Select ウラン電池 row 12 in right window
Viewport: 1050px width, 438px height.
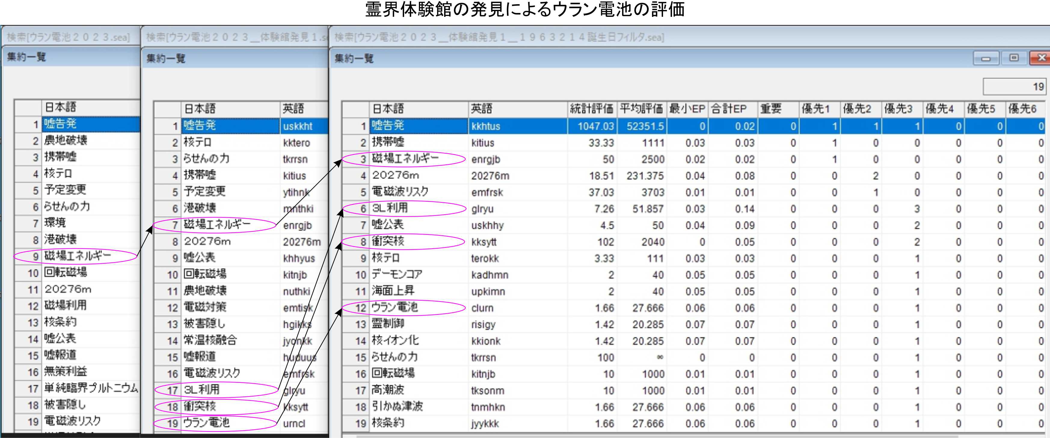[x=694, y=308]
